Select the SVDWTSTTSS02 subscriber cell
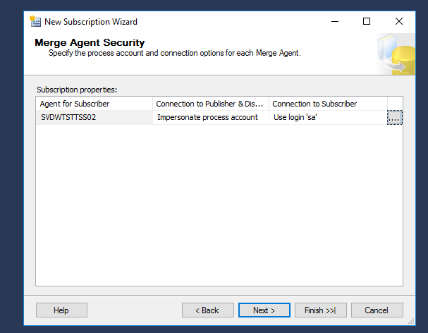Image resolution: width=428 pixels, height=333 pixels. [94, 117]
